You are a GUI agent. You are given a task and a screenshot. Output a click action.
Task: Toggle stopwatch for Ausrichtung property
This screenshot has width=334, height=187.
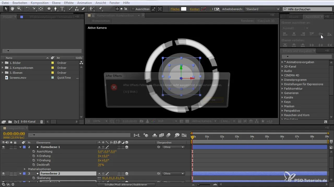(x=34, y=151)
